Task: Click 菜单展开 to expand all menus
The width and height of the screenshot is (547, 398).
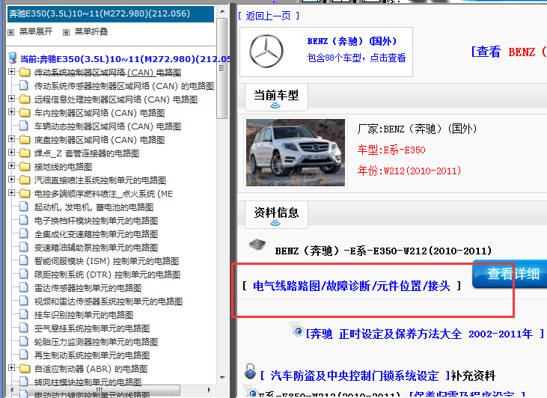Action: (36, 31)
